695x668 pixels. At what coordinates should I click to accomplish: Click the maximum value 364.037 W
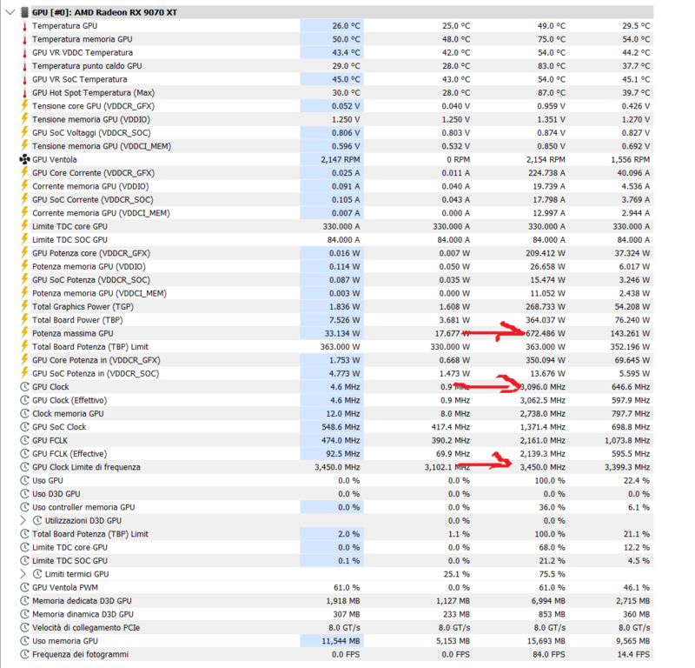point(546,320)
